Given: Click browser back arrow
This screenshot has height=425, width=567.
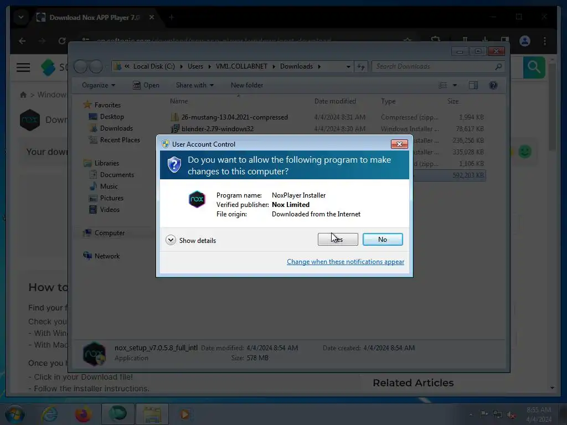Looking at the screenshot, I should (x=22, y=41).
